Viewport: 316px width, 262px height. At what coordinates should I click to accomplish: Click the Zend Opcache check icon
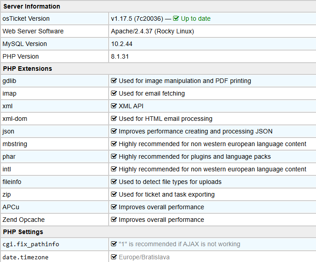114,220
